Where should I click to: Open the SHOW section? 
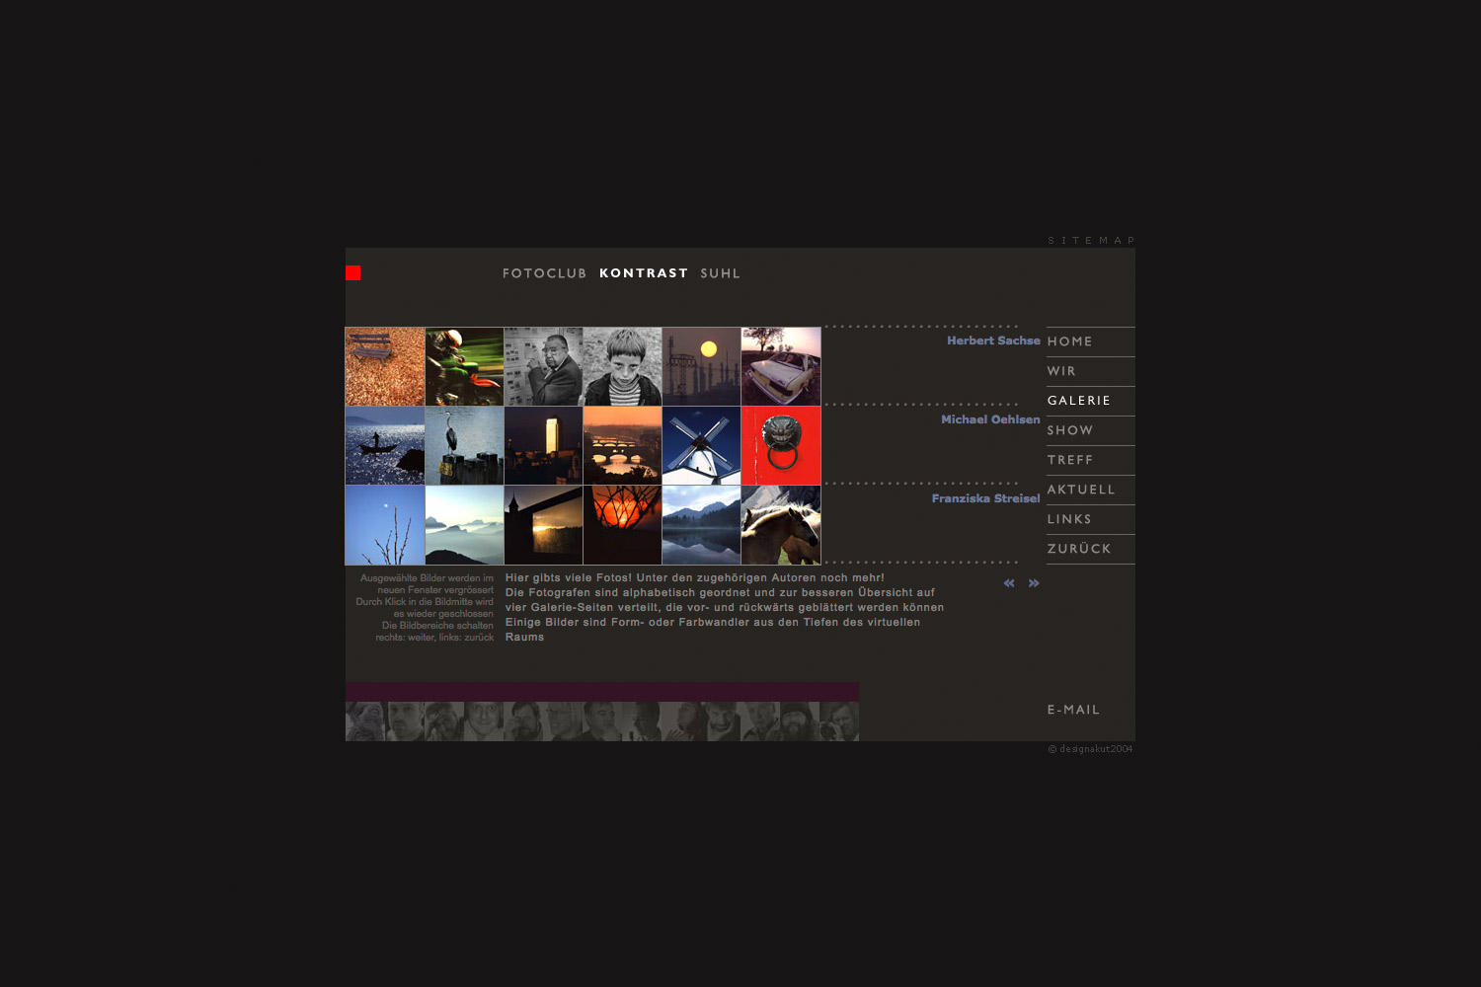(x=1070, y=430)
